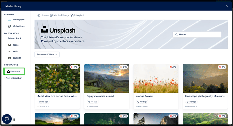Viewport: 233px width, 126px height.
Task: Open the chat support bubble
Action: pyautogui.click(x=7, y=119)
